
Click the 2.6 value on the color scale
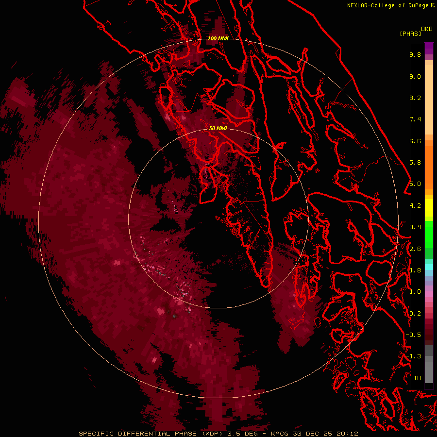pyautogui.click(x=415, y=249)
